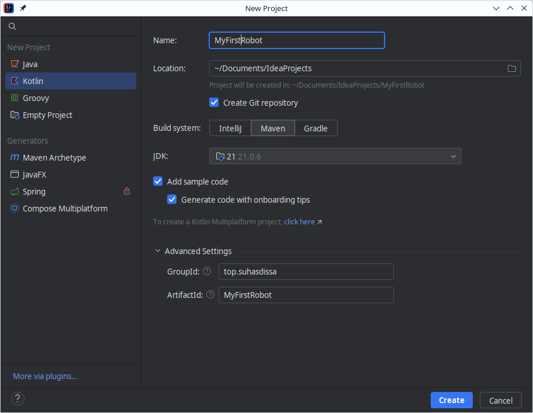Select Gradle build system
533x413 pixels.
point(316,128)
